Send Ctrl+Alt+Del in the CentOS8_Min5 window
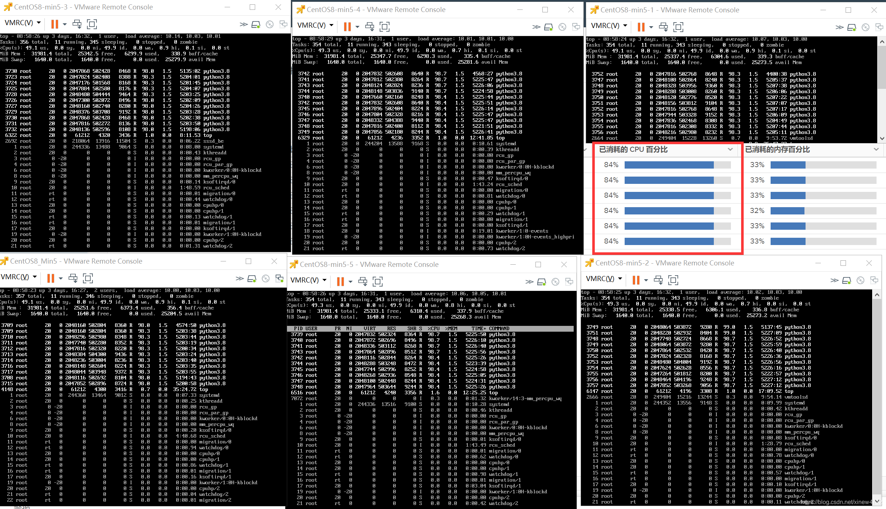The width and height of the screenshot is (886, 509). (73, 278)
